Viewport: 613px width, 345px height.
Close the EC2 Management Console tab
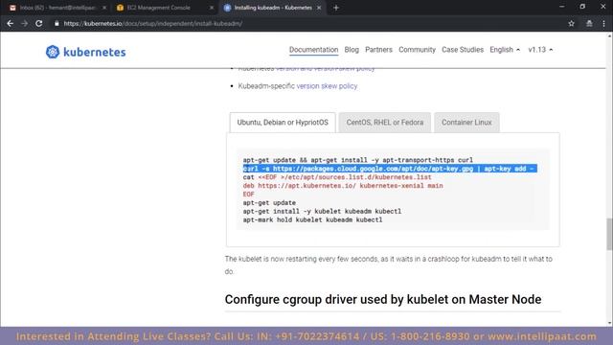click(212, 8)
